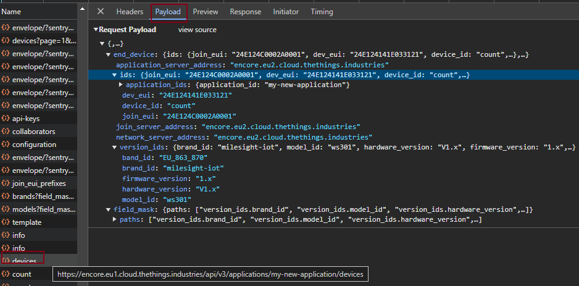The width and height of the screenshot is (579, 286).
Task: Select the brands?field_mas... request row
Action: point(38,196)
